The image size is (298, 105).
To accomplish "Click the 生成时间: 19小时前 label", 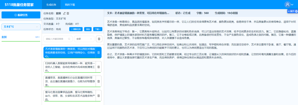I will (226, 13).
